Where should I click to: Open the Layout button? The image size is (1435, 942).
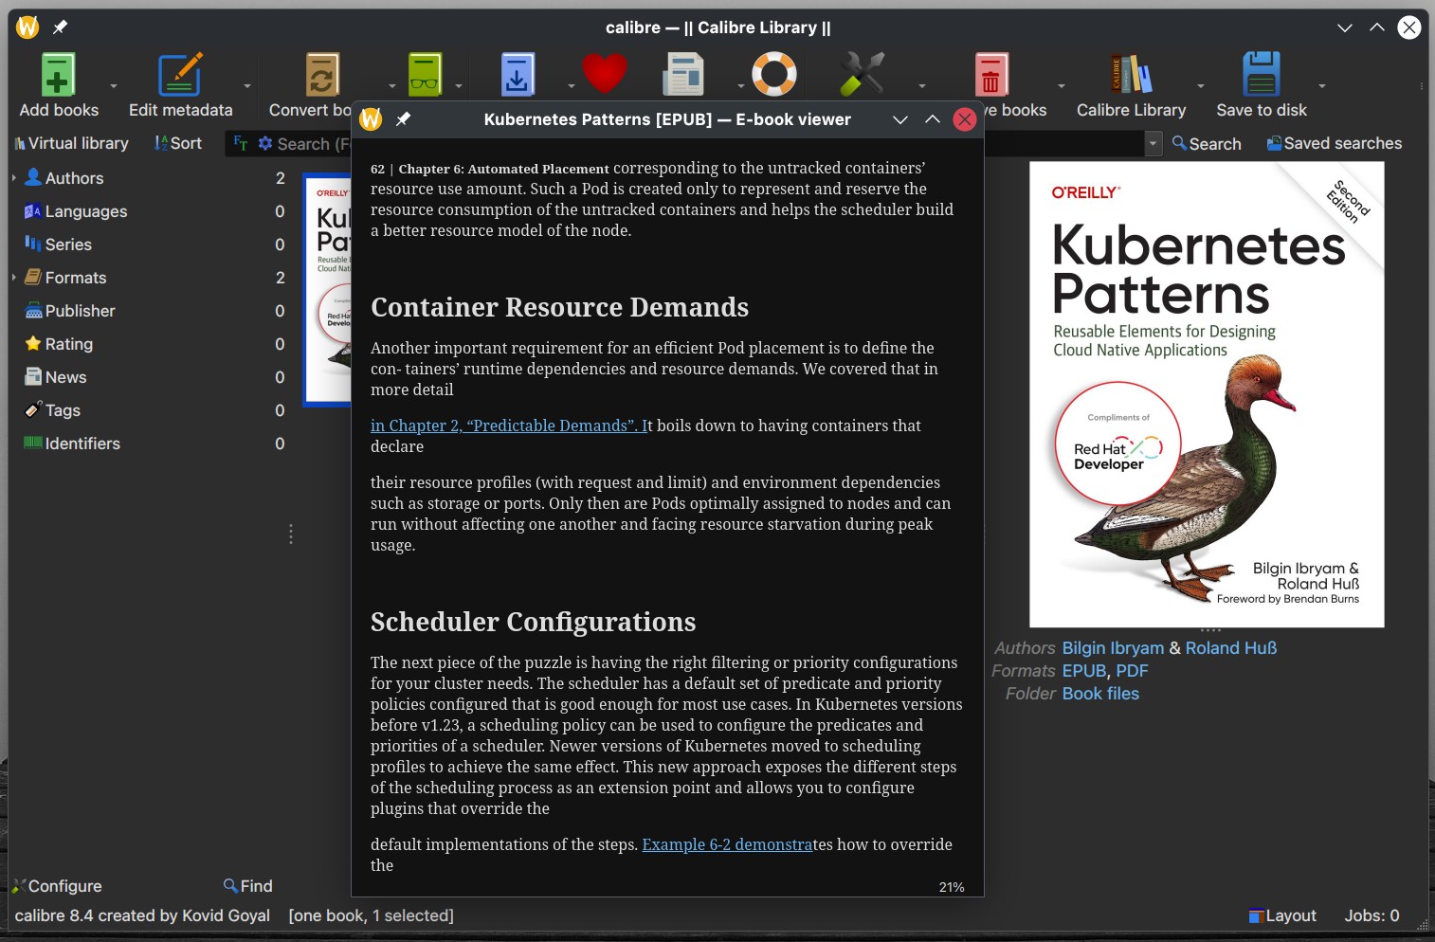[1282, 915]
